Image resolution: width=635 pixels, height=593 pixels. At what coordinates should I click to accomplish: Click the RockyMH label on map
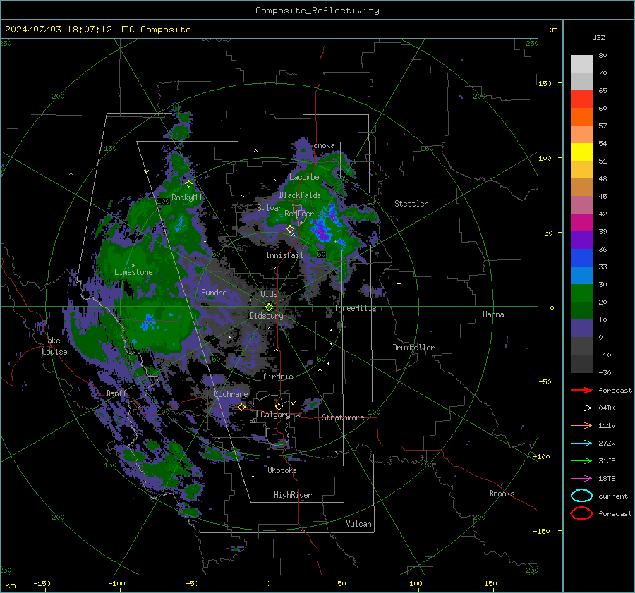click(x=186, y=197)
